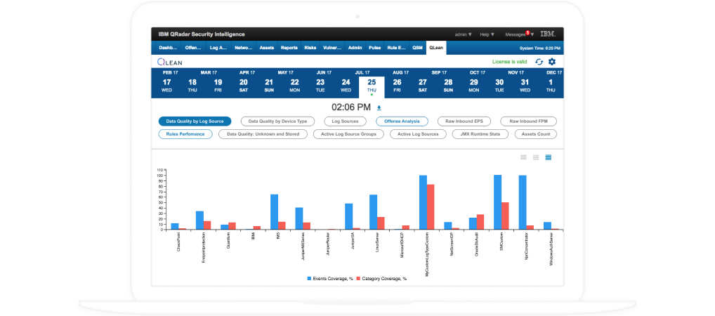715x316 pixels.
Task: Download data with arrow icon beside 02:06 PM
Action: click(379, 108)
